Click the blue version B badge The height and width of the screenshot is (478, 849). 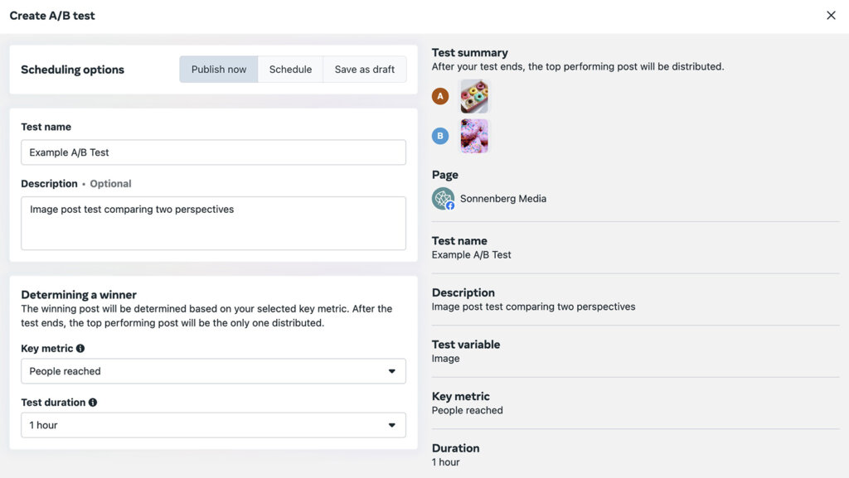coord(440,135)
